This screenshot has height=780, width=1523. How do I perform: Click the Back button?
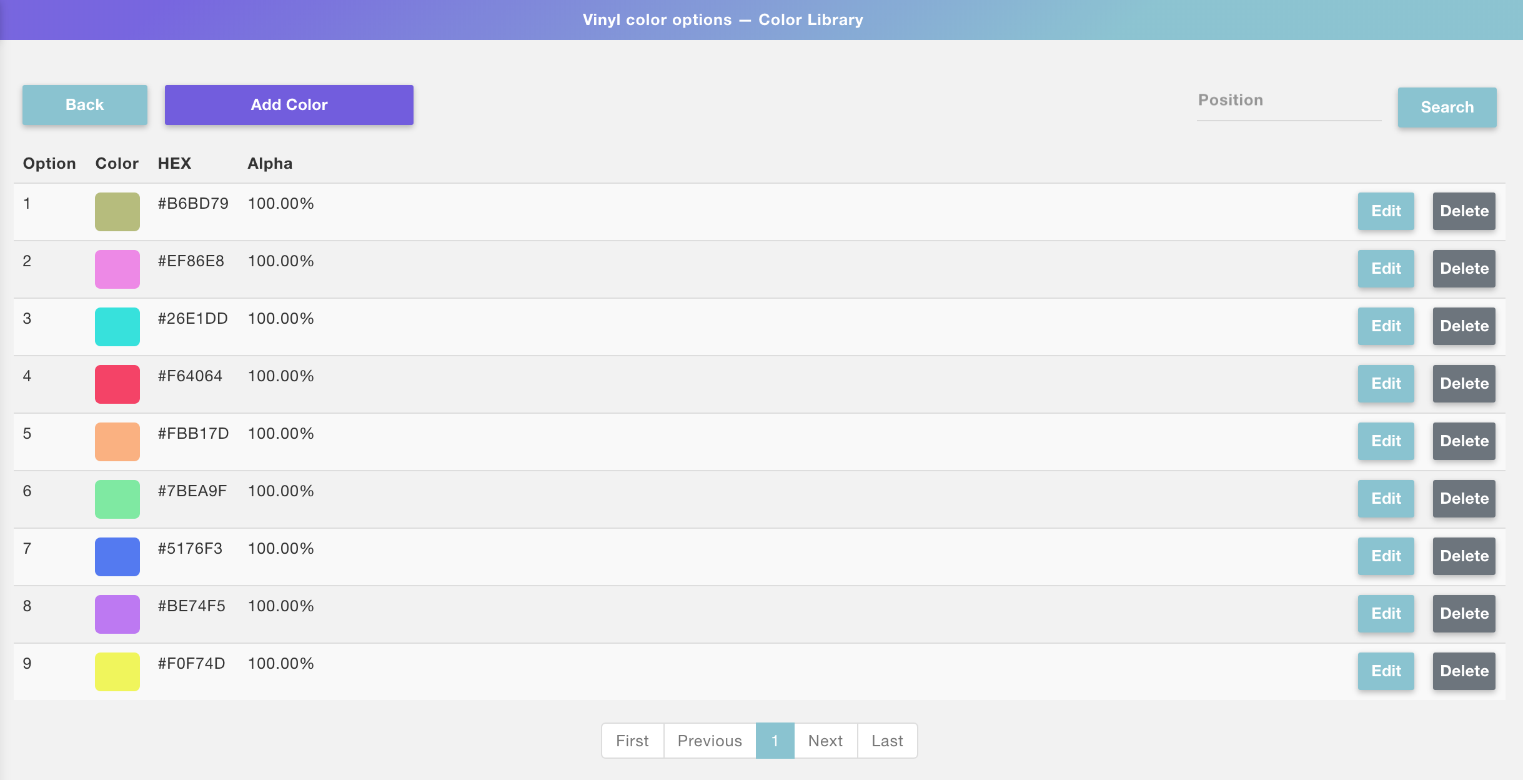[85, 105]
